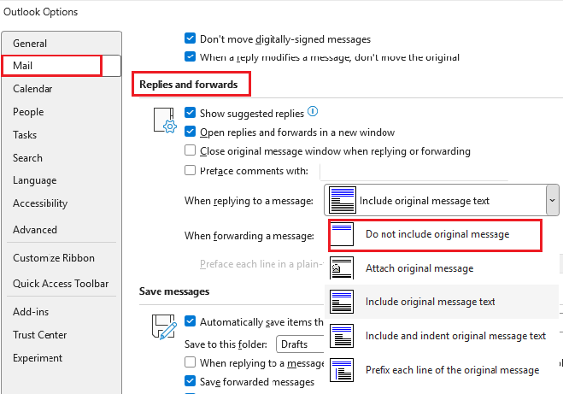Open the Save to this folder Drafts dropdown
The width and height of the screenshot is (563, 394).
tap(300, 344)
